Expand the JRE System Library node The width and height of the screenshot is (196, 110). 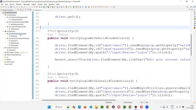(3, 52)
